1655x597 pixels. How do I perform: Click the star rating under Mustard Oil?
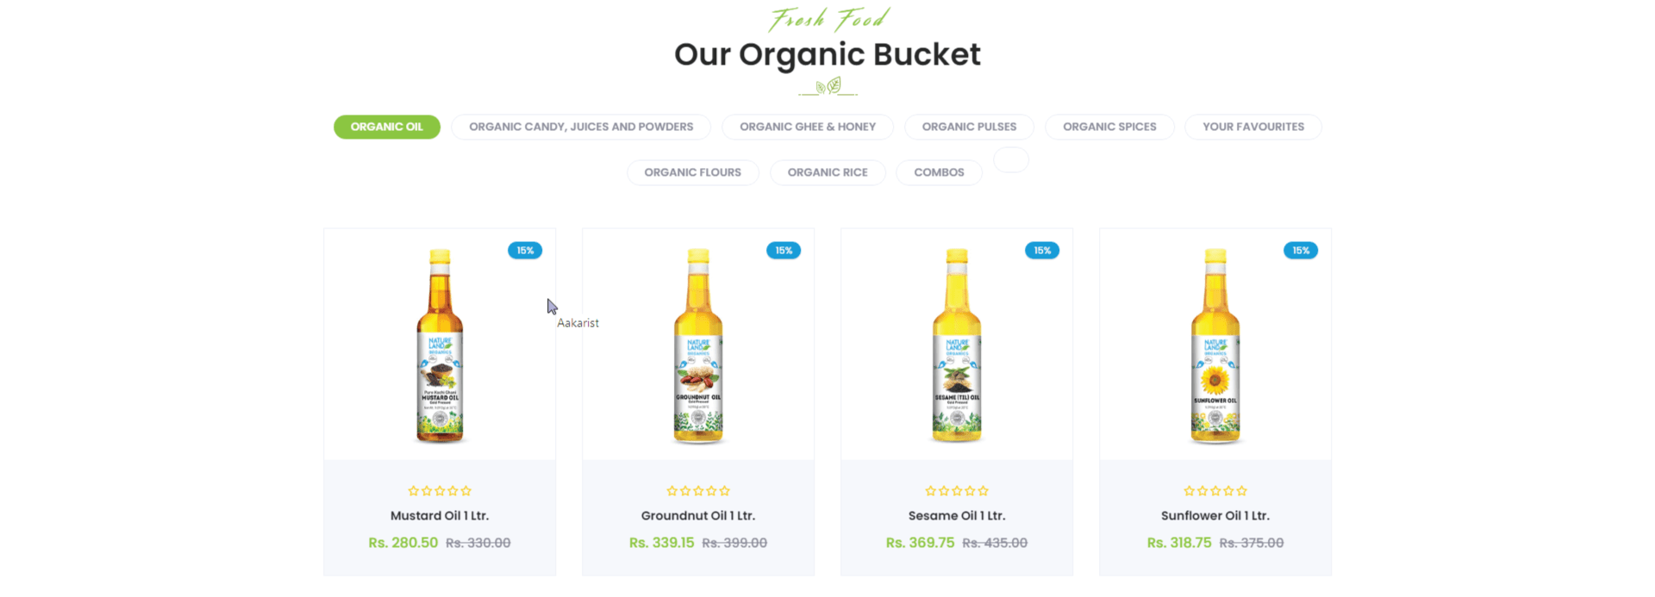[440, 491]
